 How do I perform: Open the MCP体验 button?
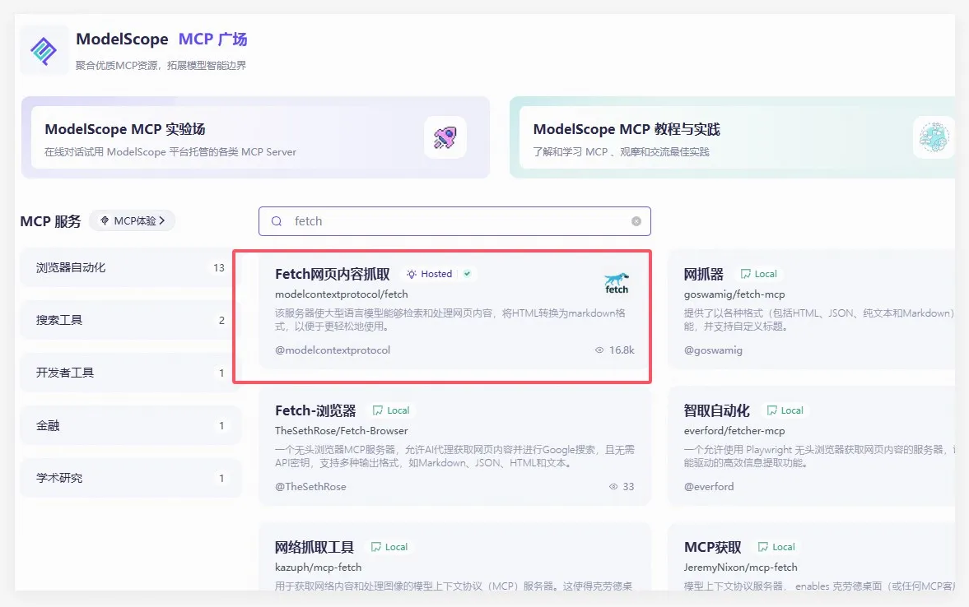132,220
